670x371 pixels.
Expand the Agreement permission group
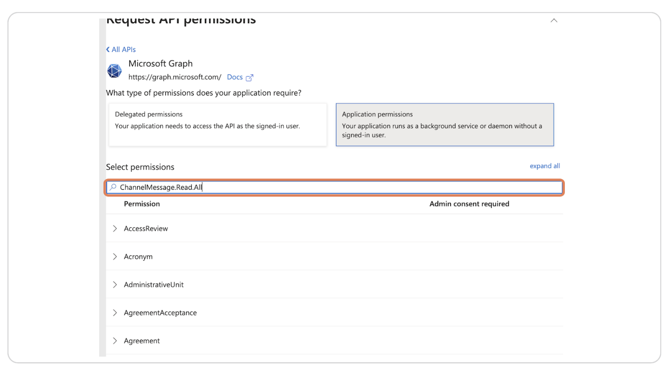[115, 340]
